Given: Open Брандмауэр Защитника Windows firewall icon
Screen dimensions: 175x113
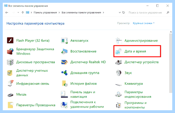Looking at the screenshot, I should tap(10, 51).
